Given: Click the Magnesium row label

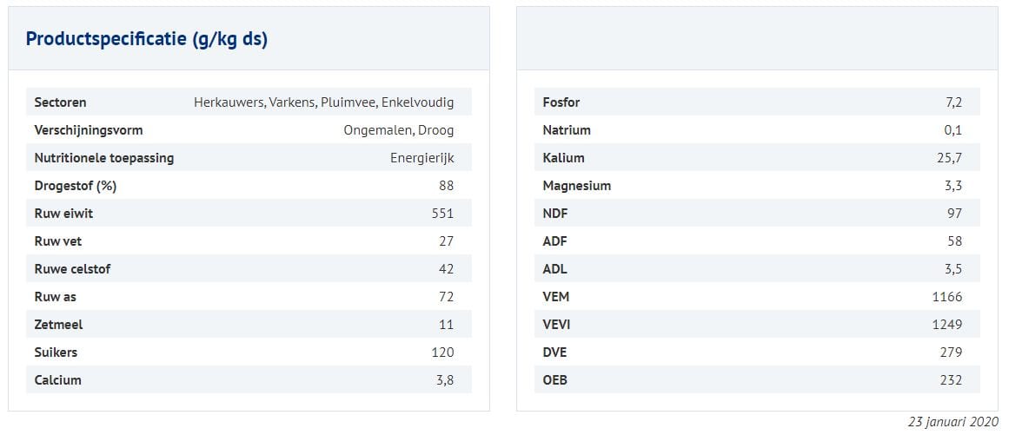Looking at the screenshot, I should [x=576, y=186].
